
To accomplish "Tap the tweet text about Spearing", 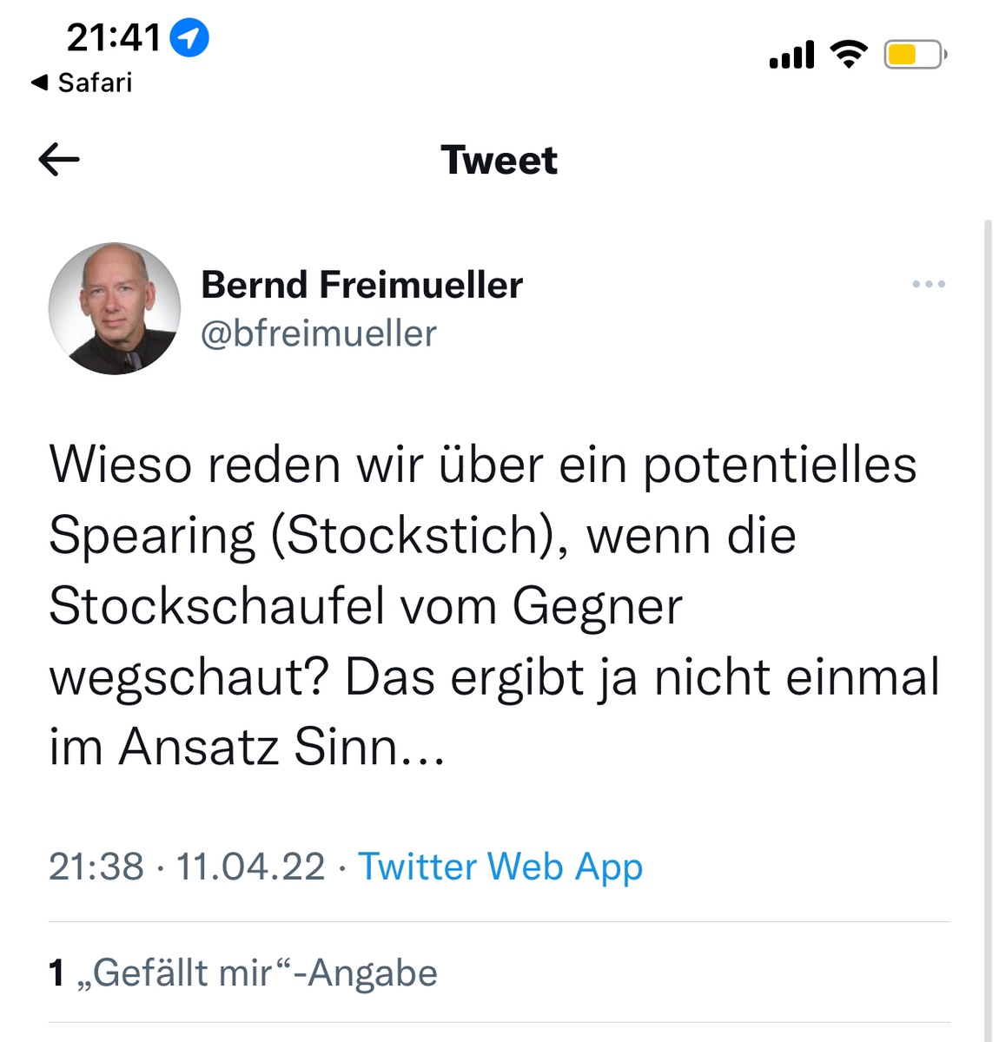I will [495, 605].
